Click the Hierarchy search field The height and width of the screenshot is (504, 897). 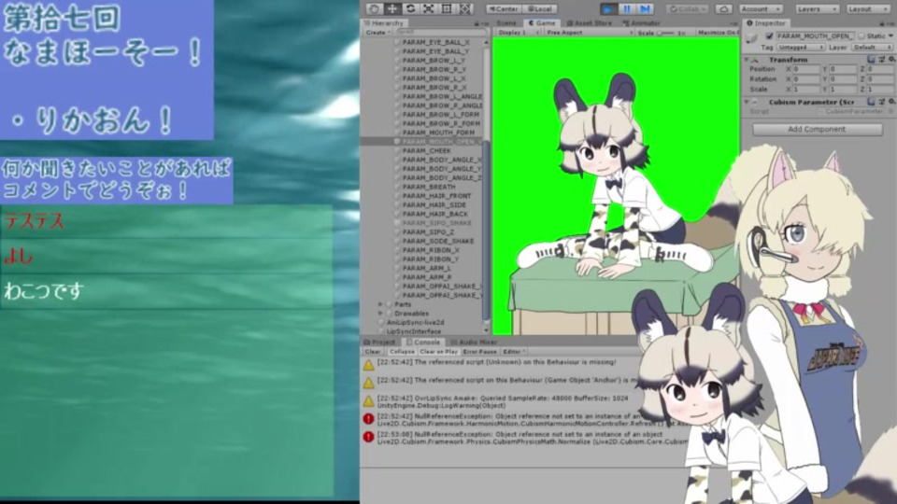(440, 34)
